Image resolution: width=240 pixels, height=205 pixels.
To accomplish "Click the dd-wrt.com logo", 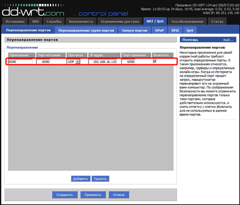I will click(33, 10).
